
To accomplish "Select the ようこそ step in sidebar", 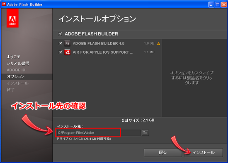I will 13,57.
